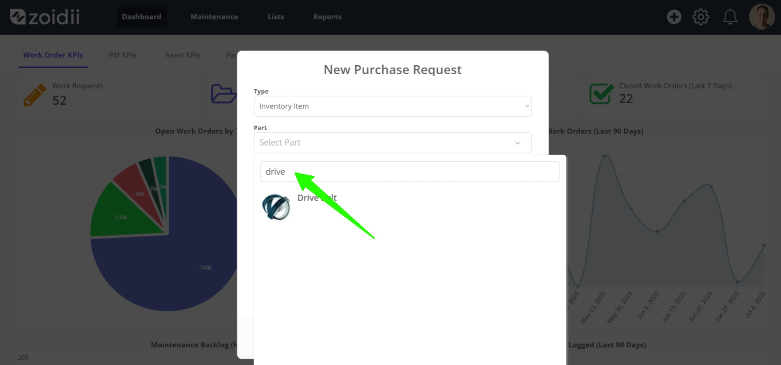The width and height of the screenshot is (781, 365).
Task: Open the settings gear icon
Action: coord(701,17)
